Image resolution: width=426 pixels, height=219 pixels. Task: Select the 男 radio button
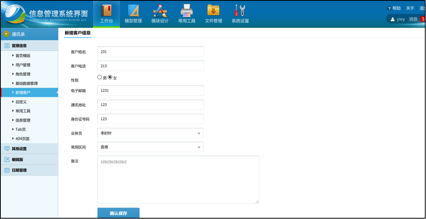tap(100, 77)
